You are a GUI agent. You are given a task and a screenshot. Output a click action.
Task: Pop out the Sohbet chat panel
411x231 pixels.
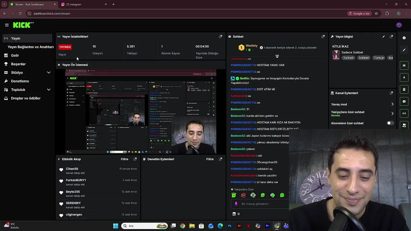[323, 37]
